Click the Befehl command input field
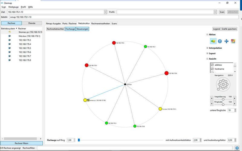This screenshot has width=242, height=151. point(124,17)
